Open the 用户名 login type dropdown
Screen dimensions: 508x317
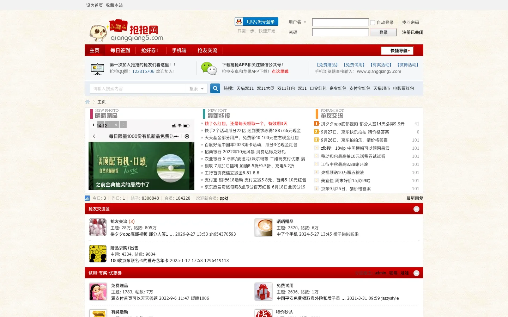pyautogui.click(x=297, y=22)
